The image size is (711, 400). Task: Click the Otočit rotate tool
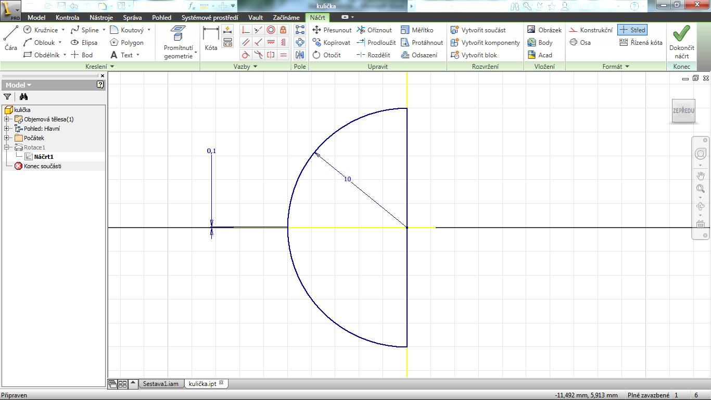[326, 55]
